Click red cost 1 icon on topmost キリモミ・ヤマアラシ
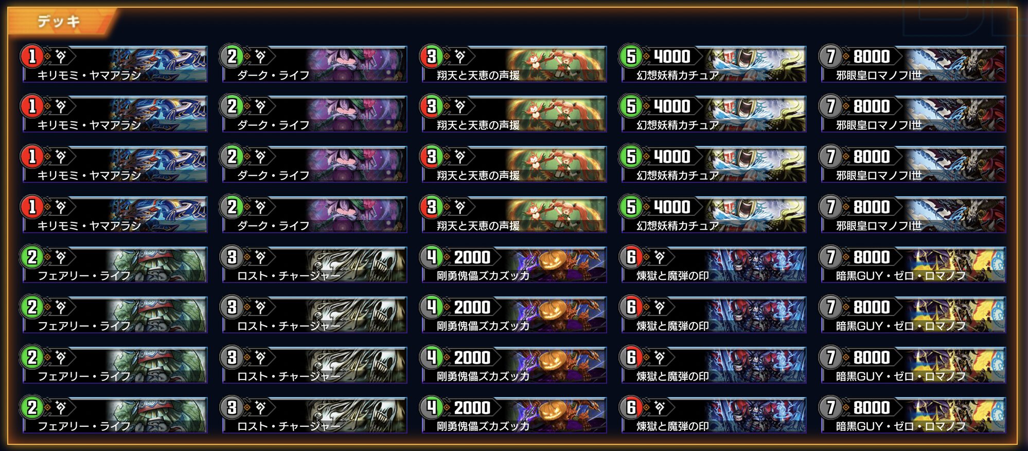Viewport: 1028px width, 451px height. click(32, 57)
